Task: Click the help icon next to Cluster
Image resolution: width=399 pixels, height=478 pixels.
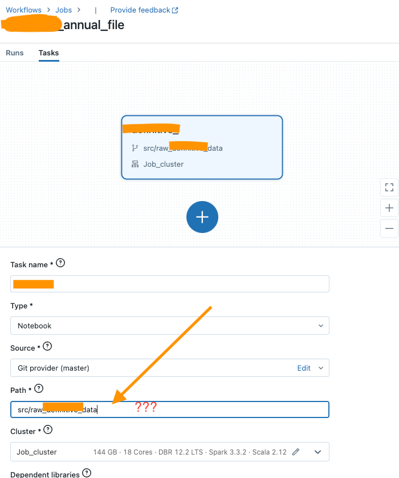Action: [x=48, y=429]
